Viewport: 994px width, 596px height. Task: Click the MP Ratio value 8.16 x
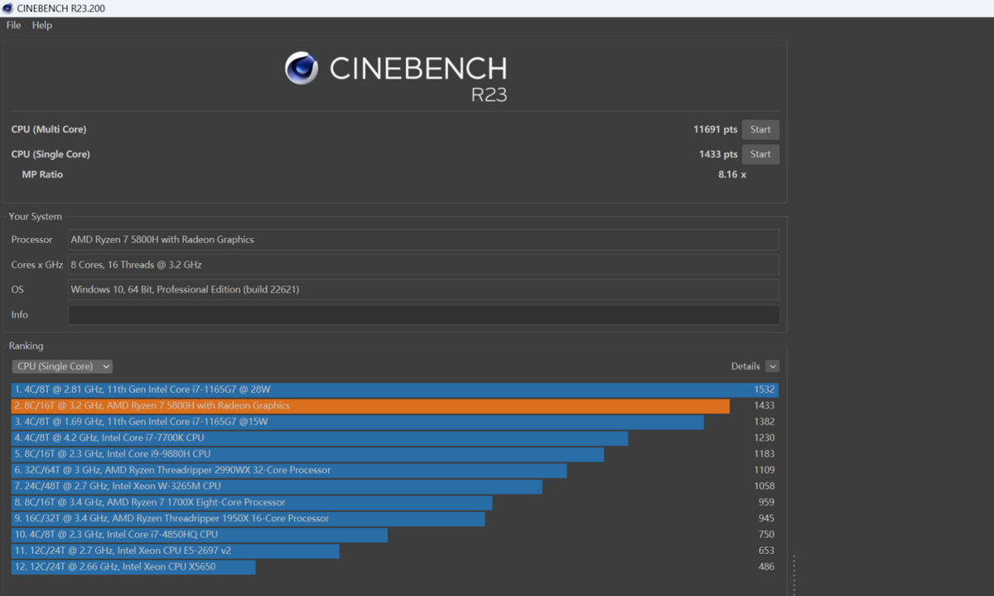click(x=732, y=175)
